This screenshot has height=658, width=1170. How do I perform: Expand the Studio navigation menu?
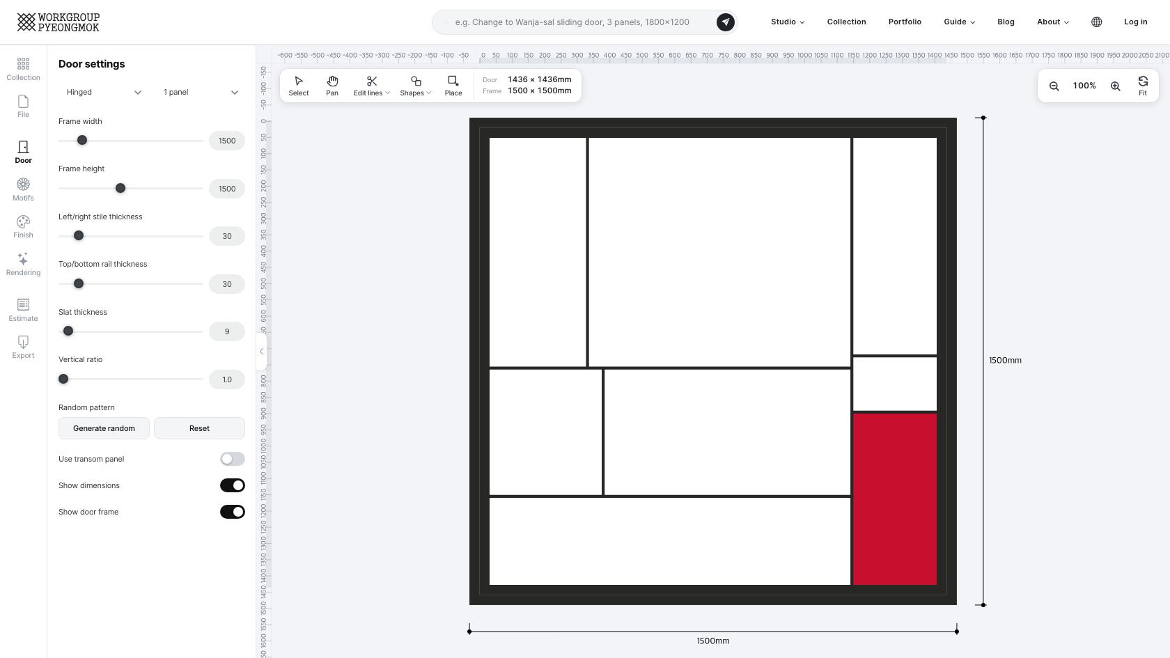pos(788,22)
